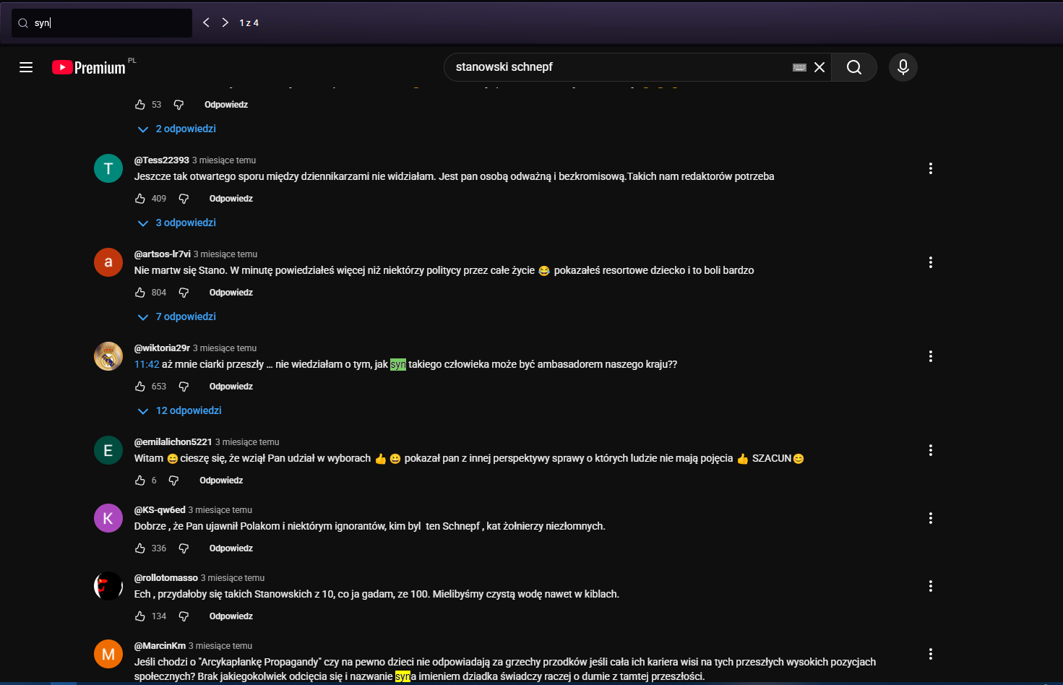Open options menu for @wiktoria29r comment
Screen dimensions: 1063x685
930,356
